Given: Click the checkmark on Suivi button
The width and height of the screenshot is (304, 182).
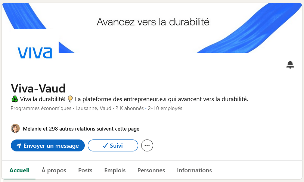Looking at the screenshot, I should (105, 146).
